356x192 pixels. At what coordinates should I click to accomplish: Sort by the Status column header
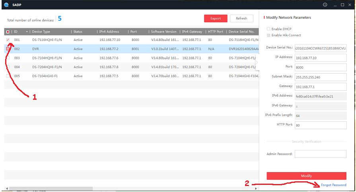pos(78,31)
